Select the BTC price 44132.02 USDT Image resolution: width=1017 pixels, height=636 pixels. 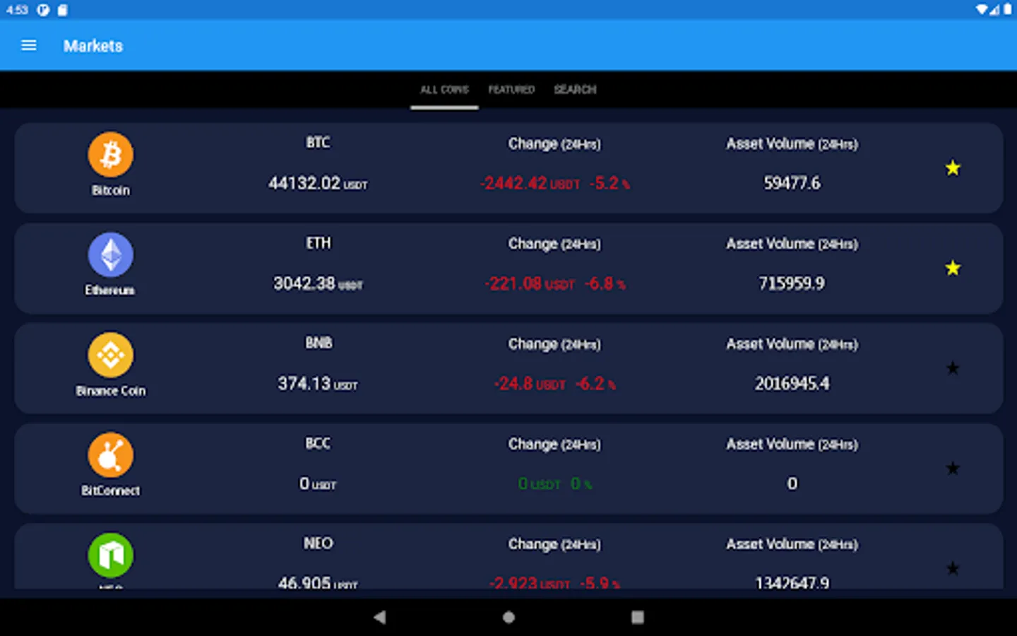318,184
